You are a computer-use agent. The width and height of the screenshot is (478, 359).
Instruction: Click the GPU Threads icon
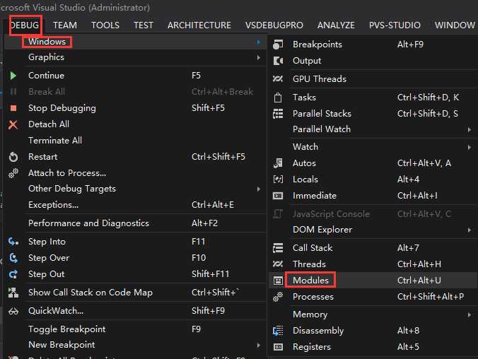278,79
